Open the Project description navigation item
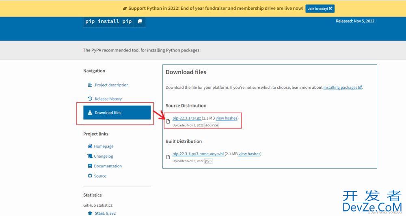406x216 pixels. pyautogui.click(x=111, y=85)
